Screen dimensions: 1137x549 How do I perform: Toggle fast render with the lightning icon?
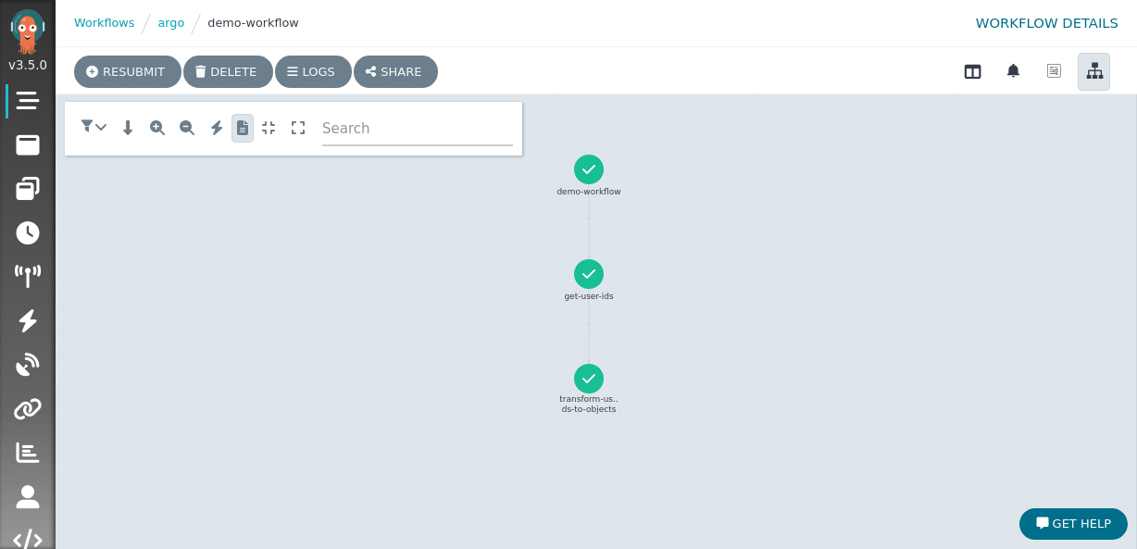(x=217, y=128)
